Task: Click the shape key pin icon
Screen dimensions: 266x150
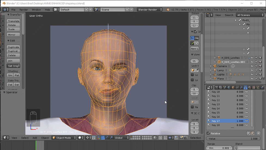Action: tap(248, 133)
